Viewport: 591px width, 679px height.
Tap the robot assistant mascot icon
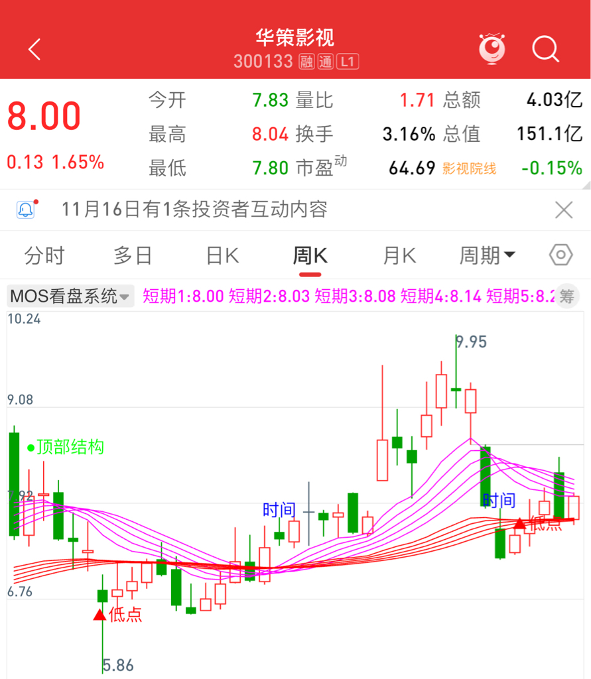point(492,48)
